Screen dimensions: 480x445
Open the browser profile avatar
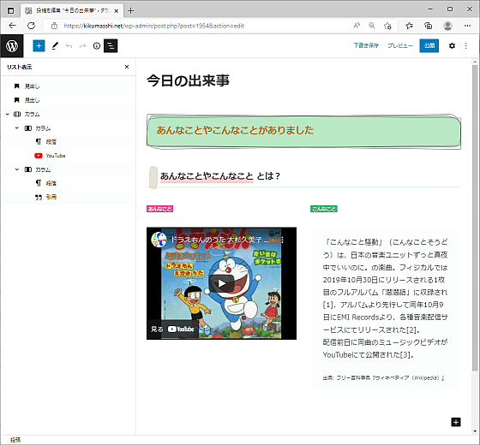point(447,26)
